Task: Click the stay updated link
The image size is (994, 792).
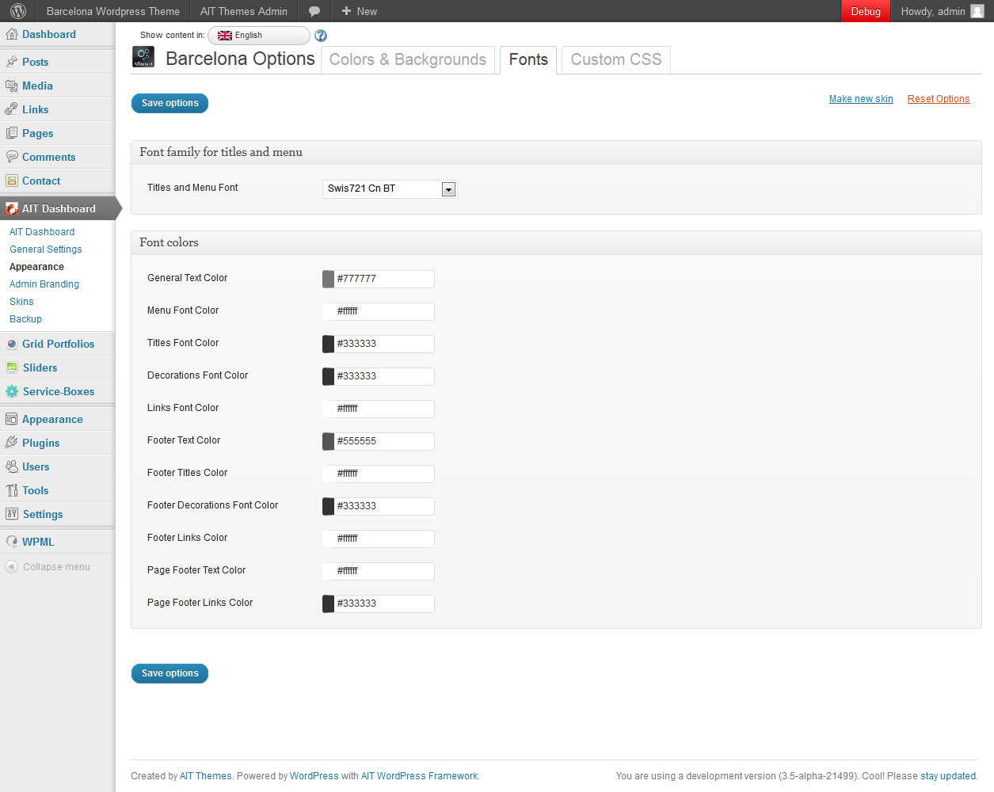Action: pos(948,776)
